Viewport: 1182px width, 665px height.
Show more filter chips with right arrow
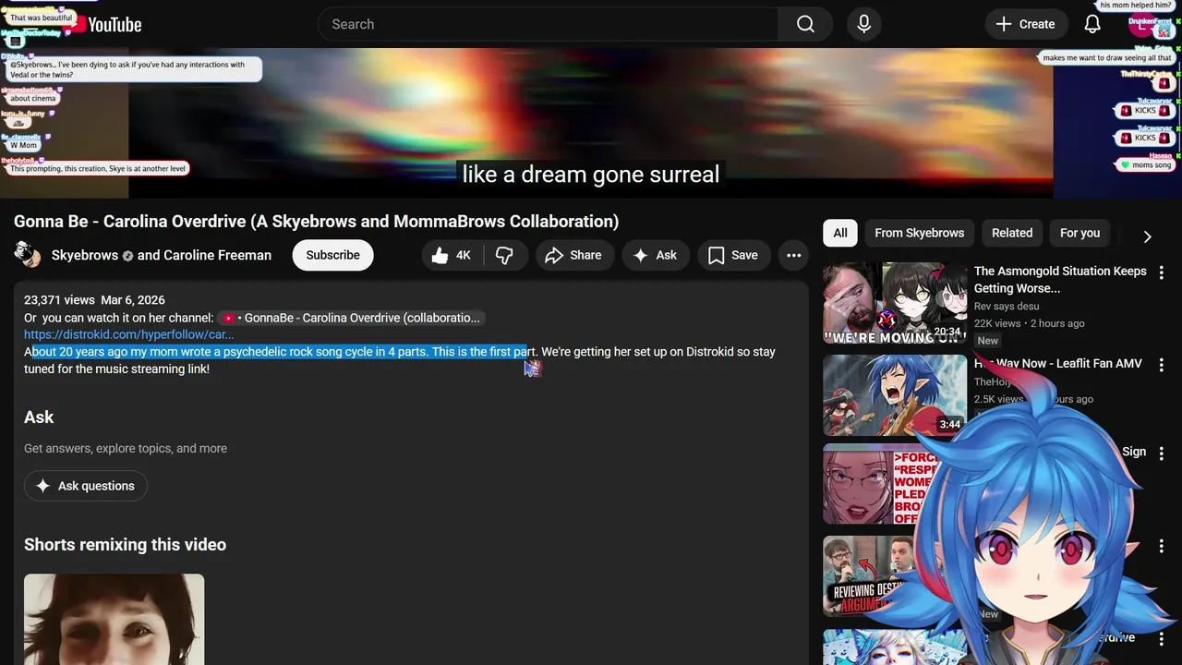point(1147,236)
